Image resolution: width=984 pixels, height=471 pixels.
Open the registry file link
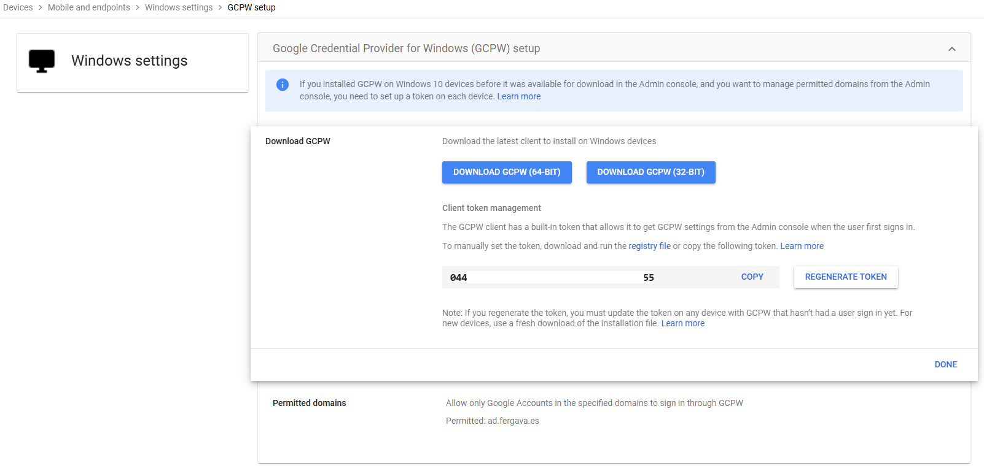point(649,246)
